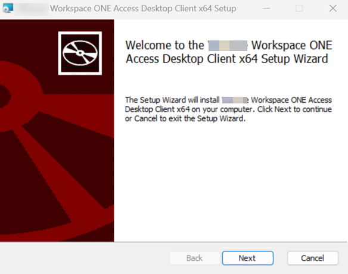Click the Next button to continue setup
The width and height of the screenshot is (348, 274).
[x=248, y=258]
